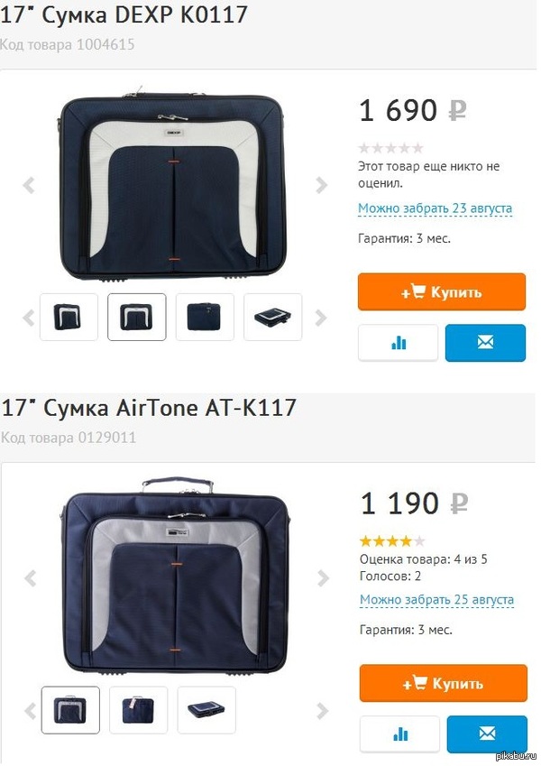Click the compare chart icon for AirTone AT-K117
The width and height of the screenshot is (541, 766).
click(399, 734)
